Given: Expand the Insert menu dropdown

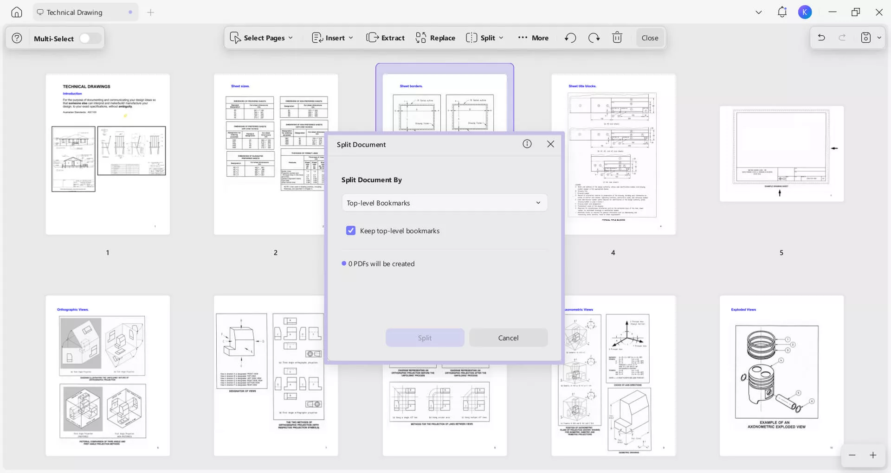Looking at the screenshot, I should [x=333, y=38].
